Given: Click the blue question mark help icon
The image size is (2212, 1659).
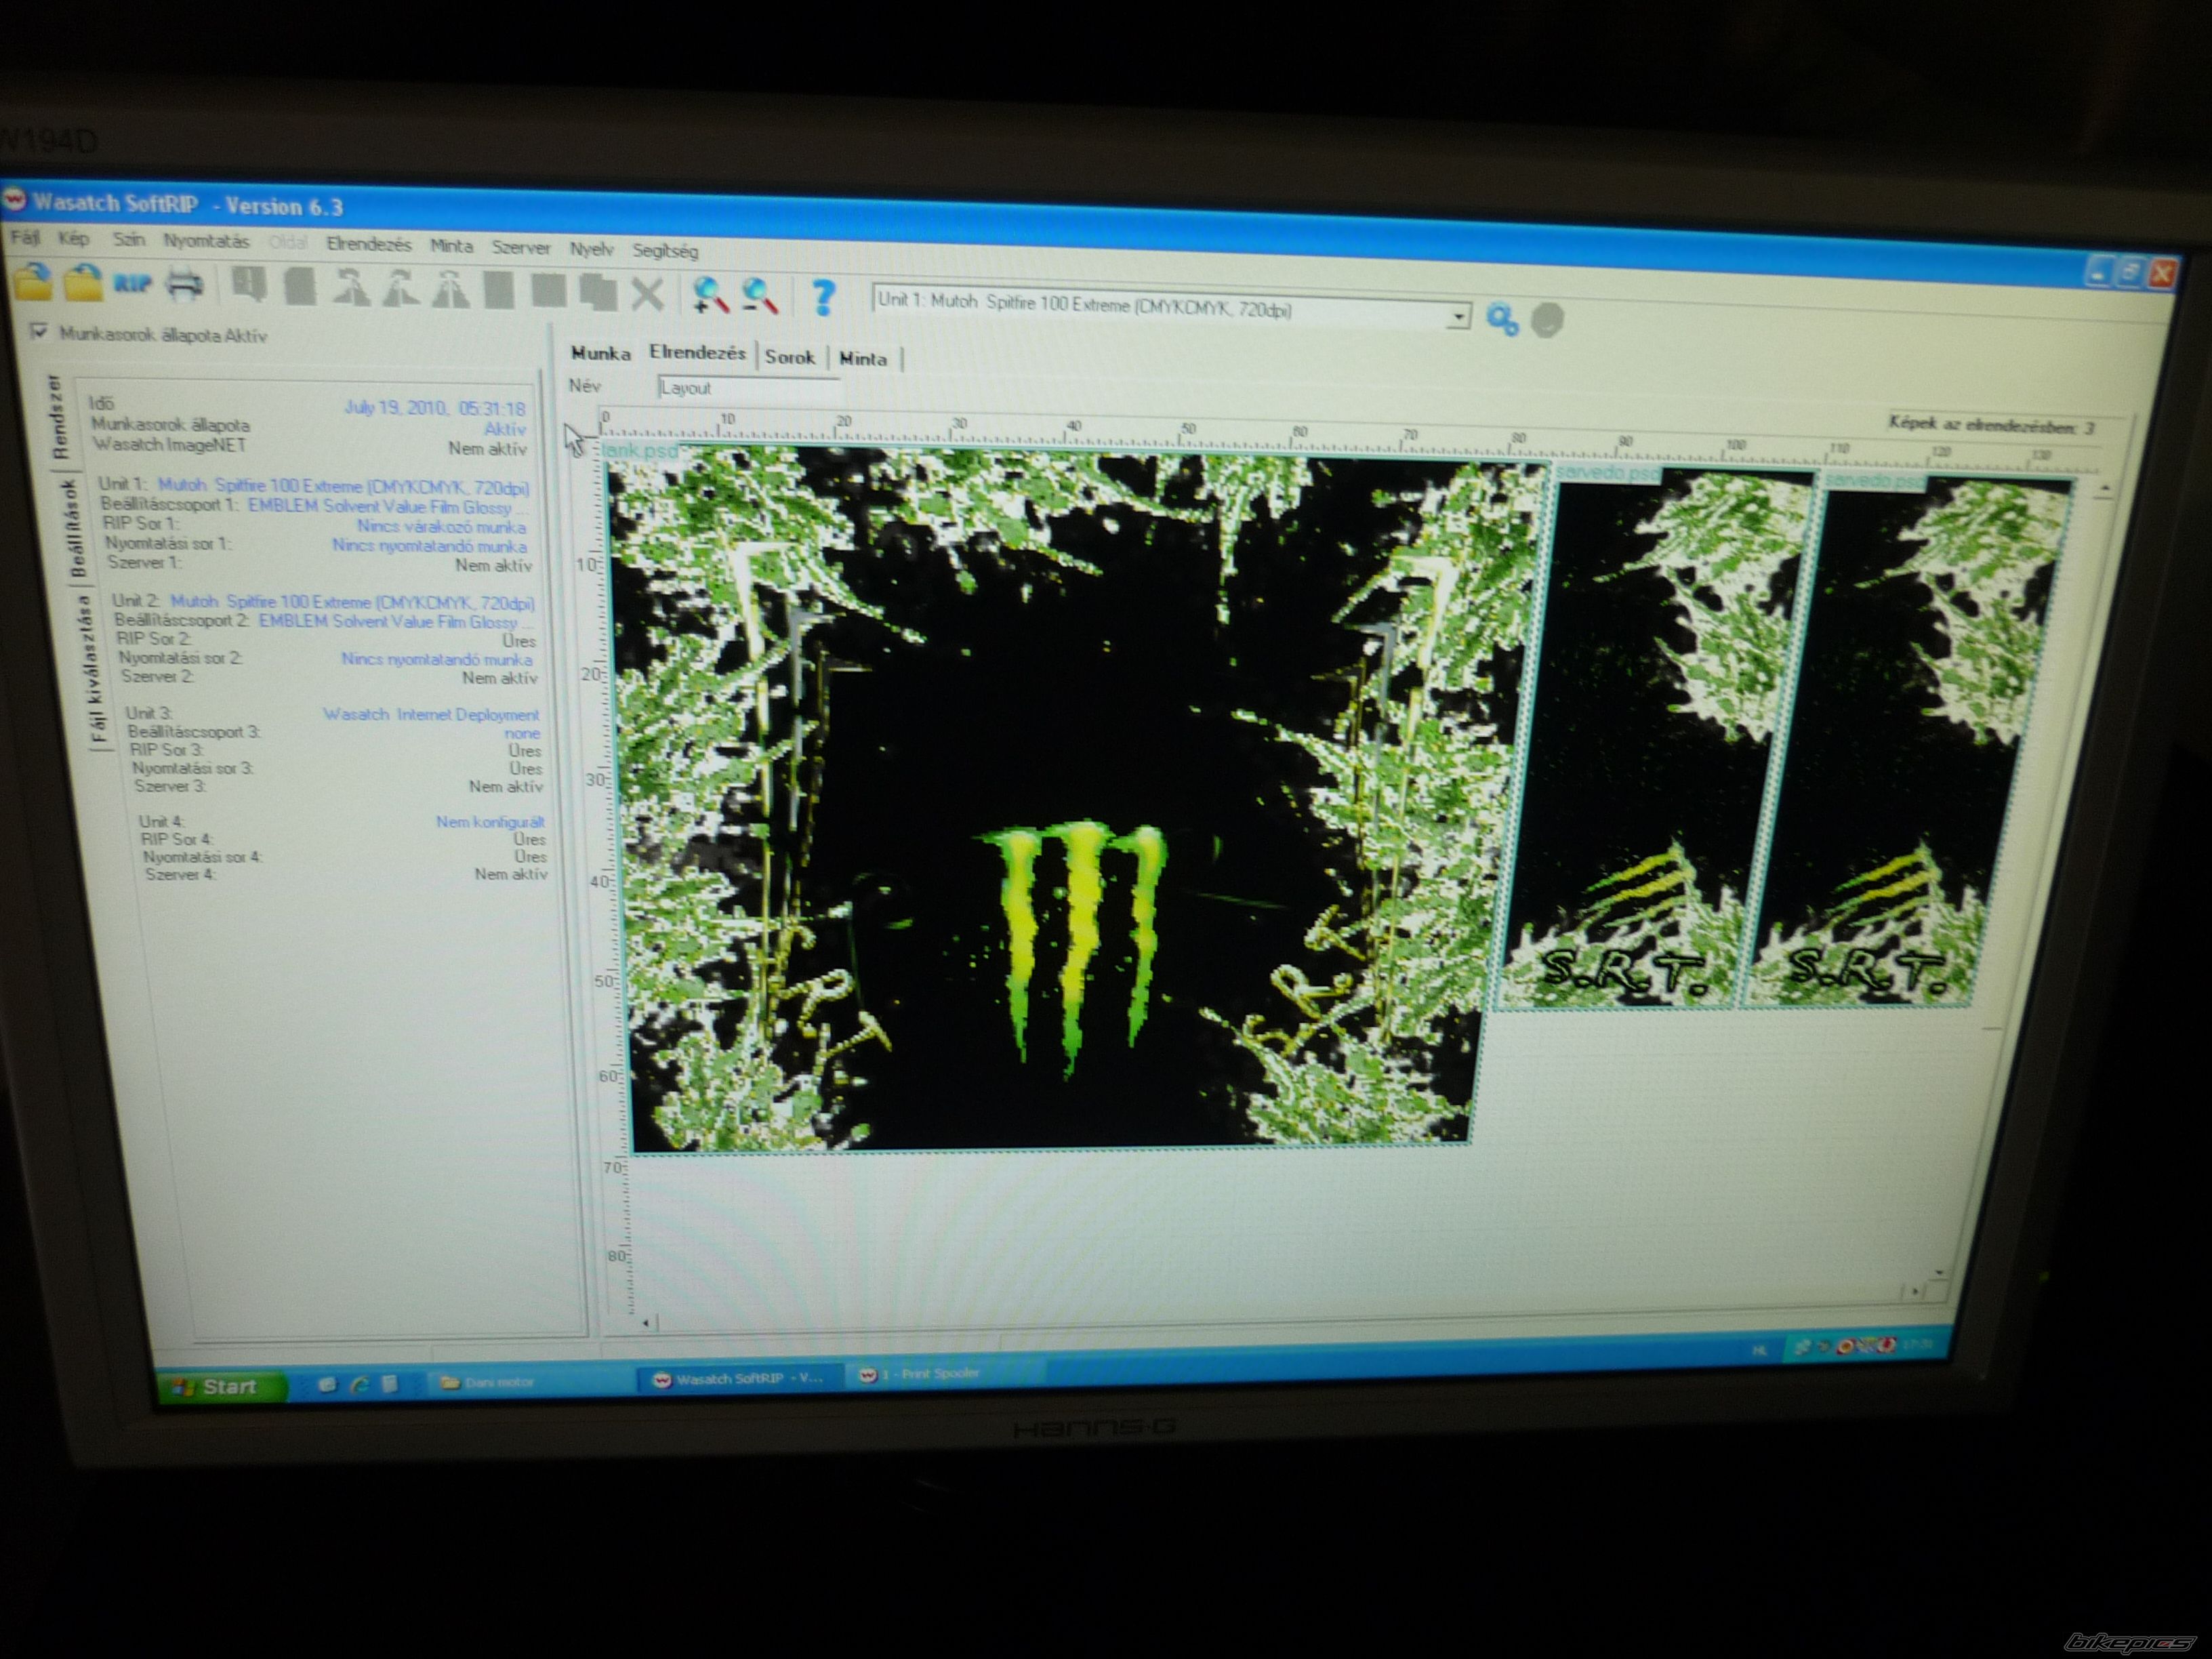Looking at the screenshot, I should (x=823, y=297).
